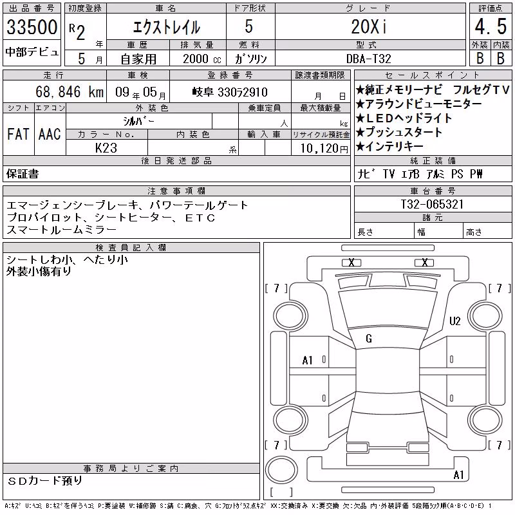This screenshot has width=515, height=515.
Task: Select the car name エクストレイル
Action: [x=166, y=27]
